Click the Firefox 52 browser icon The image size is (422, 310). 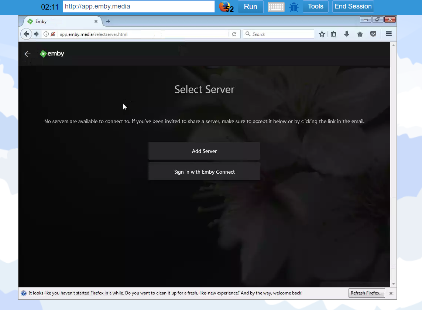tap(226, 7)
